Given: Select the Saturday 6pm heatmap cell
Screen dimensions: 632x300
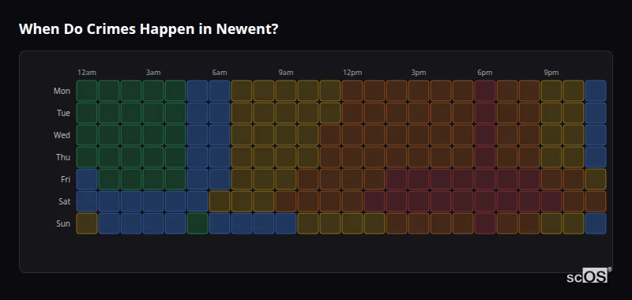Looking at the screenshot, I should pyautogui.click(x=485, y=201).
